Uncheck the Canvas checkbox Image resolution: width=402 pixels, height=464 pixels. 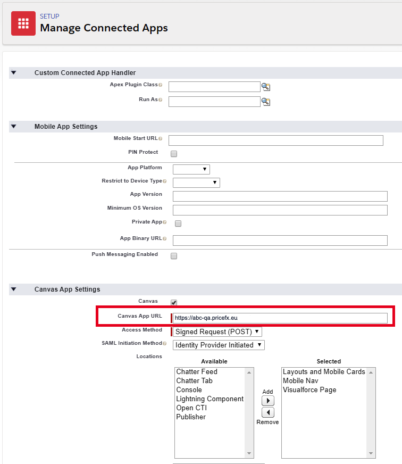(174, 303)
